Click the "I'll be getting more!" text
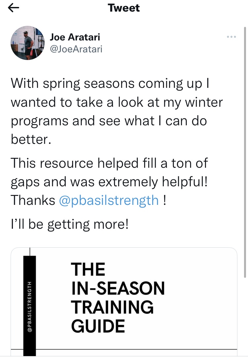The height and width of the screenshot is (360, 248). [x=69, y=225]
